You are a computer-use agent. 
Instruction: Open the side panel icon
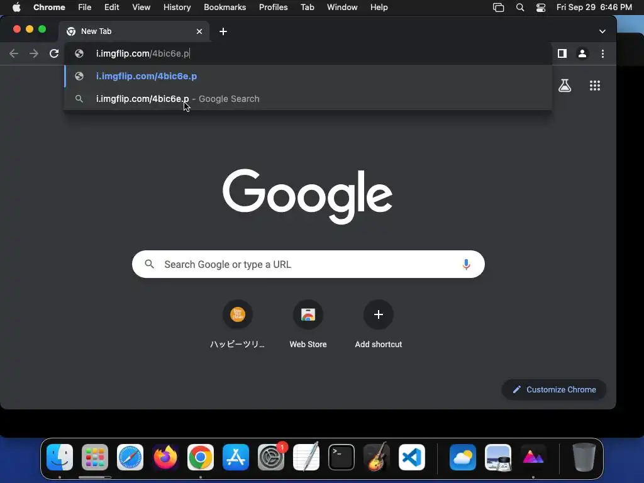click(x=562, y=53)
